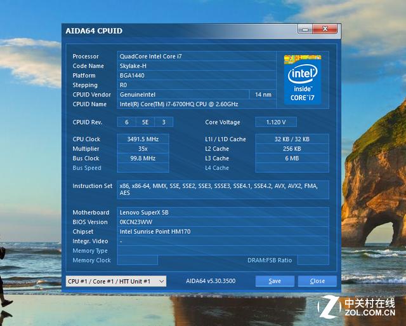This screenshot has width=406, height=326.
Task: Click the platform value 'BGA1440'
Action: [x=132, y=76]
